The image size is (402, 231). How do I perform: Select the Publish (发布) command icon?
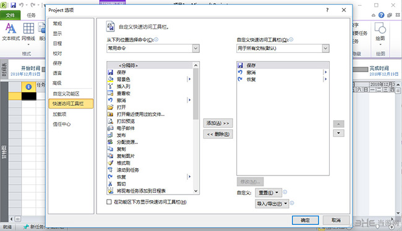[111, 135]
